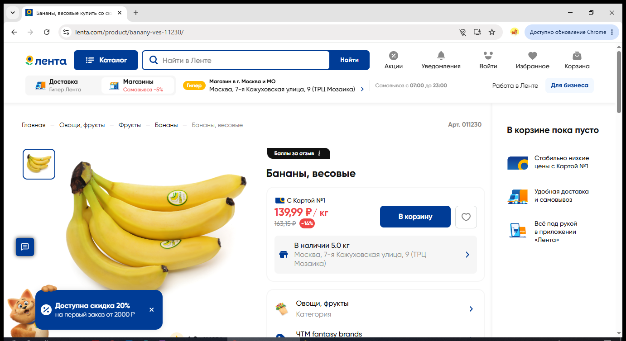Go to Фрукты in the breadcrumbs
The height and width of the screenshot is (341, 626).
130,125
